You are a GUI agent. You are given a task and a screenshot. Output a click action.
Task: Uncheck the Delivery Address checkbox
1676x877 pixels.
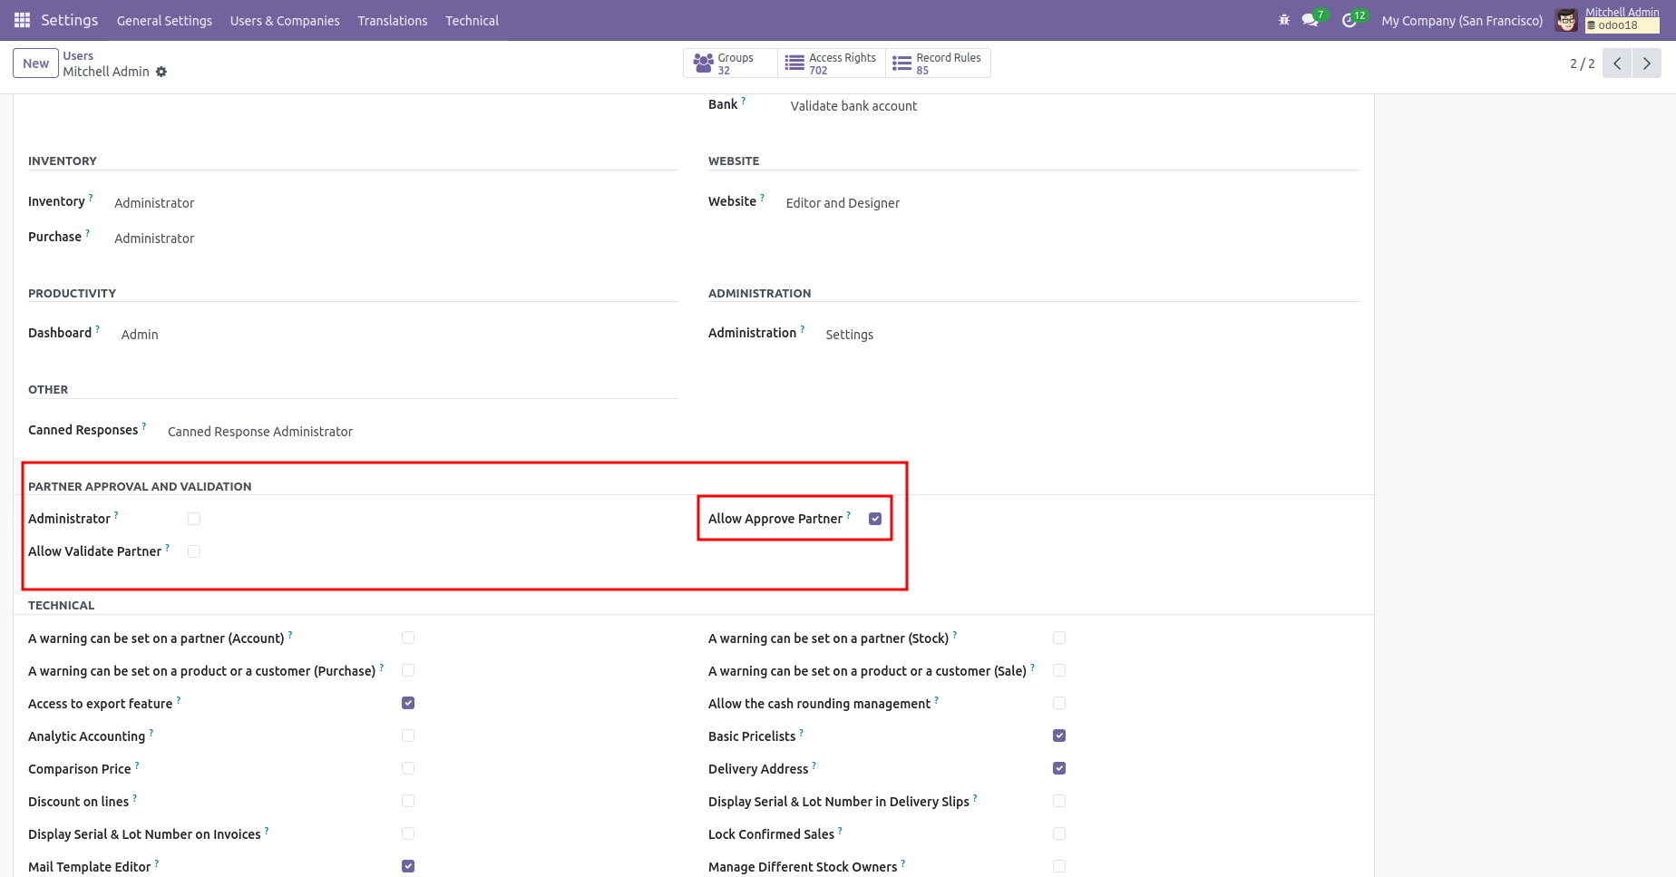tap(1059, 768)
